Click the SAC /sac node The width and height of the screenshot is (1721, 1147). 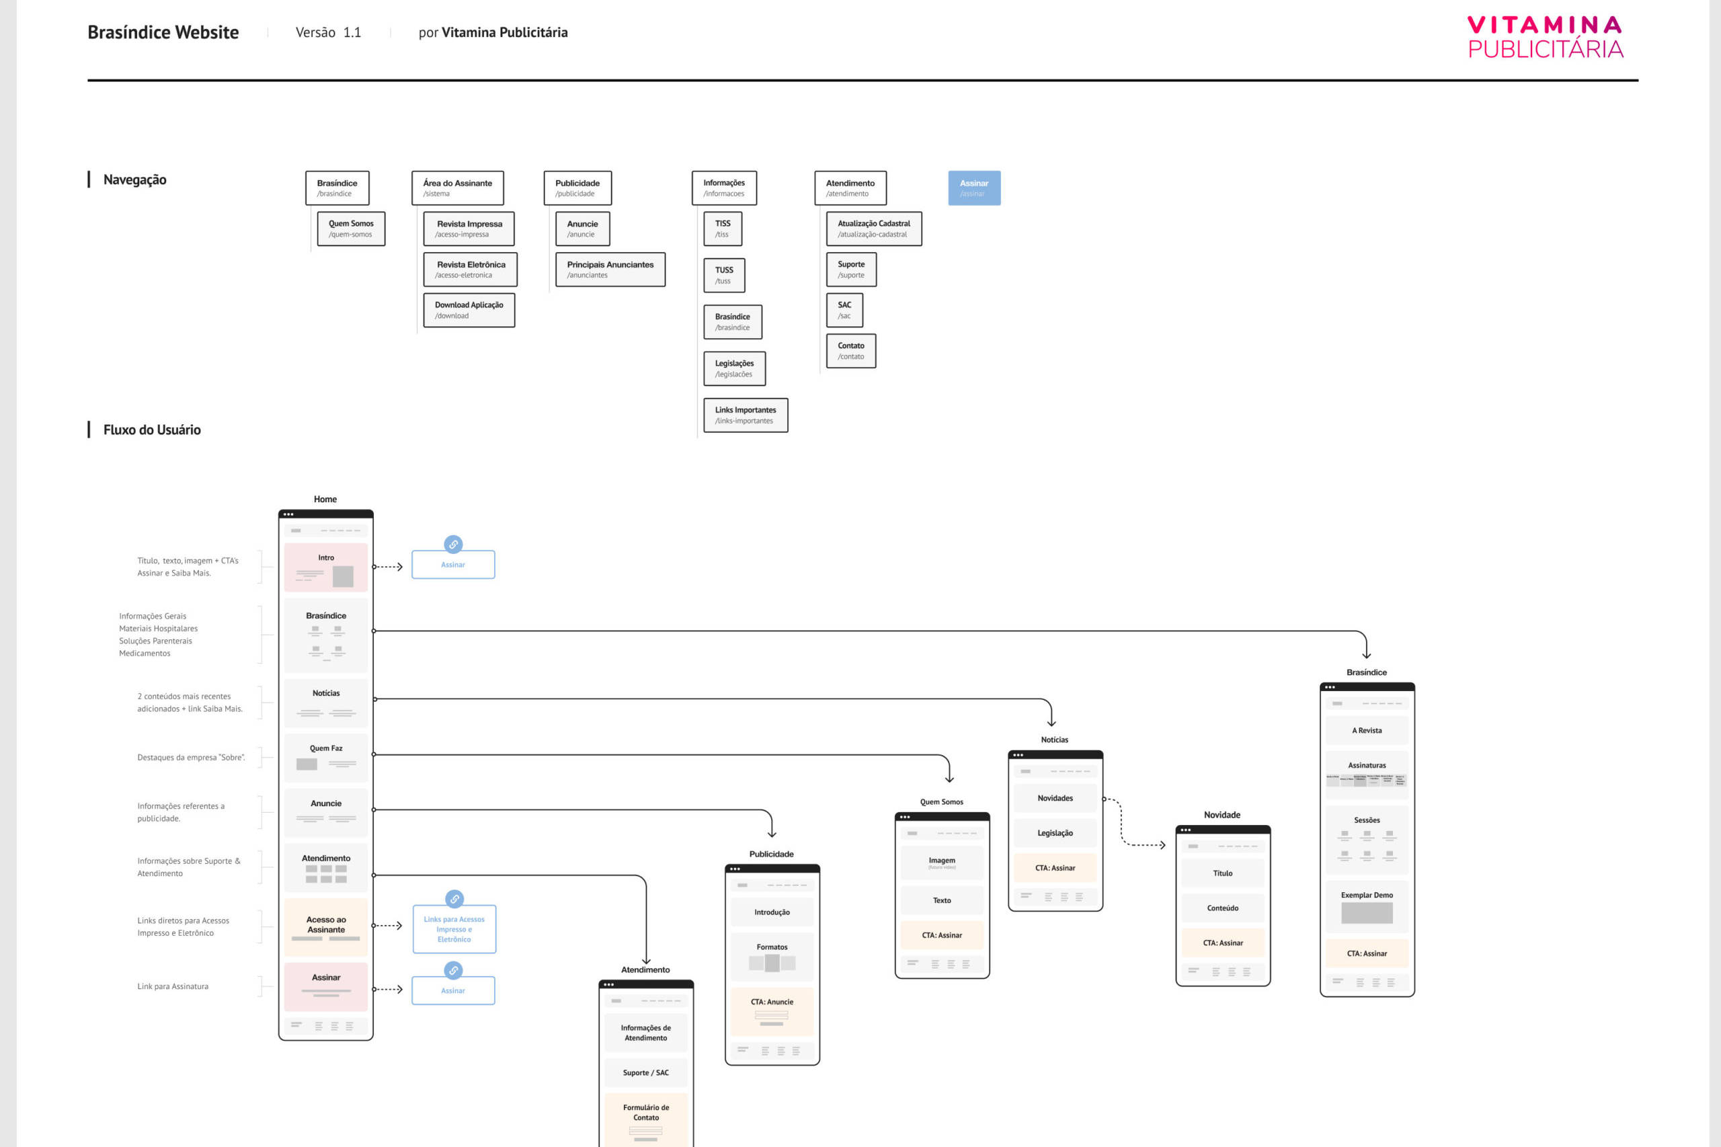click(x=845, y=310)
